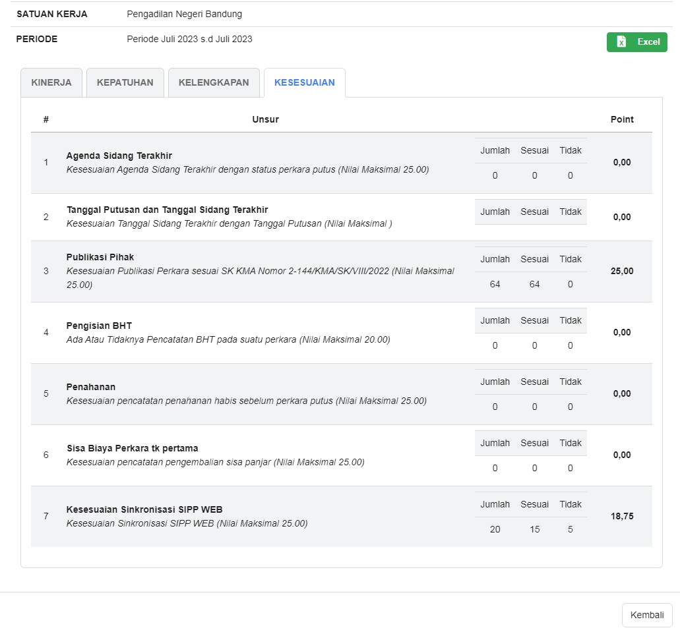Switch to the KINERJA tab
This screenshot has height=632, width=680.
51,83
